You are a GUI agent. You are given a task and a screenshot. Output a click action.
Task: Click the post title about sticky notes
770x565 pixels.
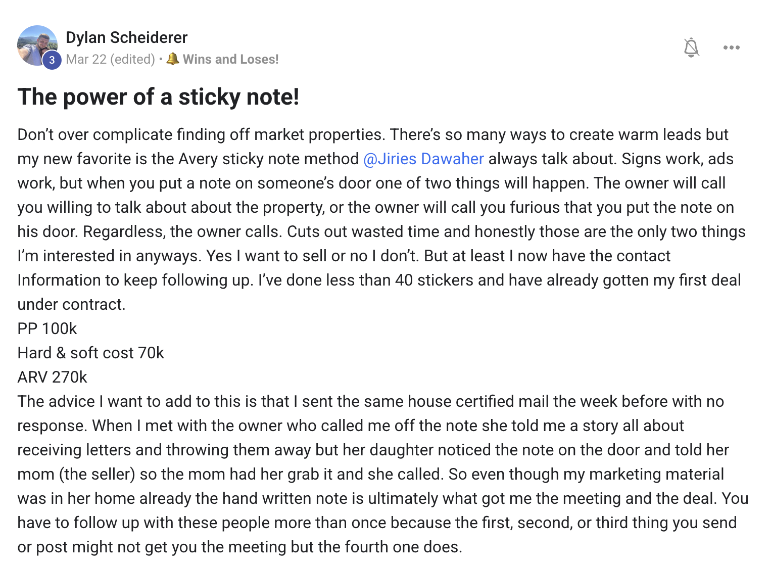pyautogui.click(x=158, y=97)
